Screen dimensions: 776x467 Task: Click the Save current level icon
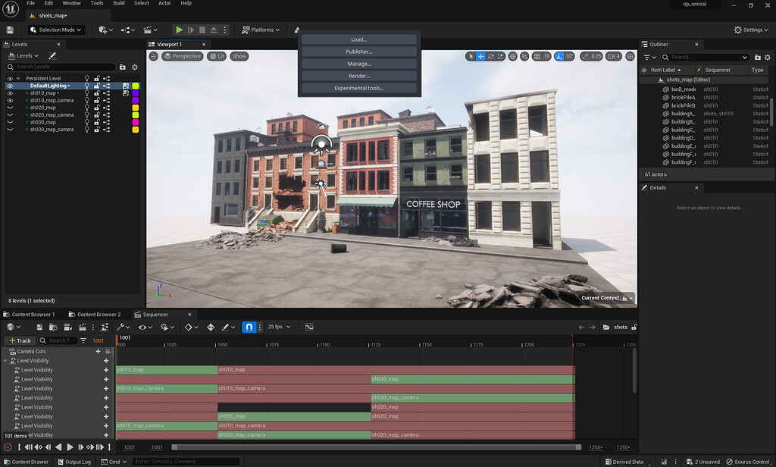point(10,30)
